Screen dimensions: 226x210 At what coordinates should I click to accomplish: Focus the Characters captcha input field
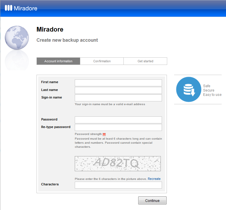(118, 185)
